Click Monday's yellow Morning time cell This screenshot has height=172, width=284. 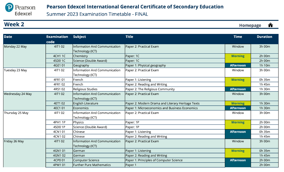click(238, 58)
